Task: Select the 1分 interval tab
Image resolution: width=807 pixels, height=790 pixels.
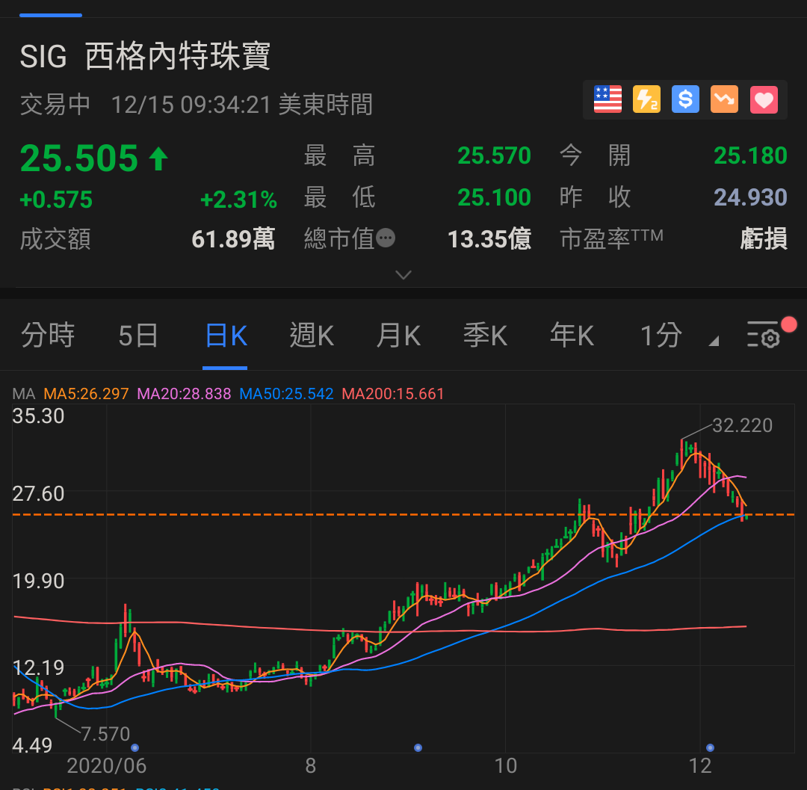Action: pyautogui.click(x=661, y=336)
